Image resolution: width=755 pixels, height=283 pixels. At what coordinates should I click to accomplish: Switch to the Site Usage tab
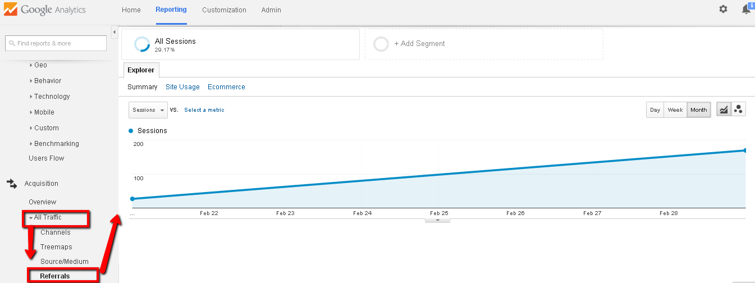point(182,87)
